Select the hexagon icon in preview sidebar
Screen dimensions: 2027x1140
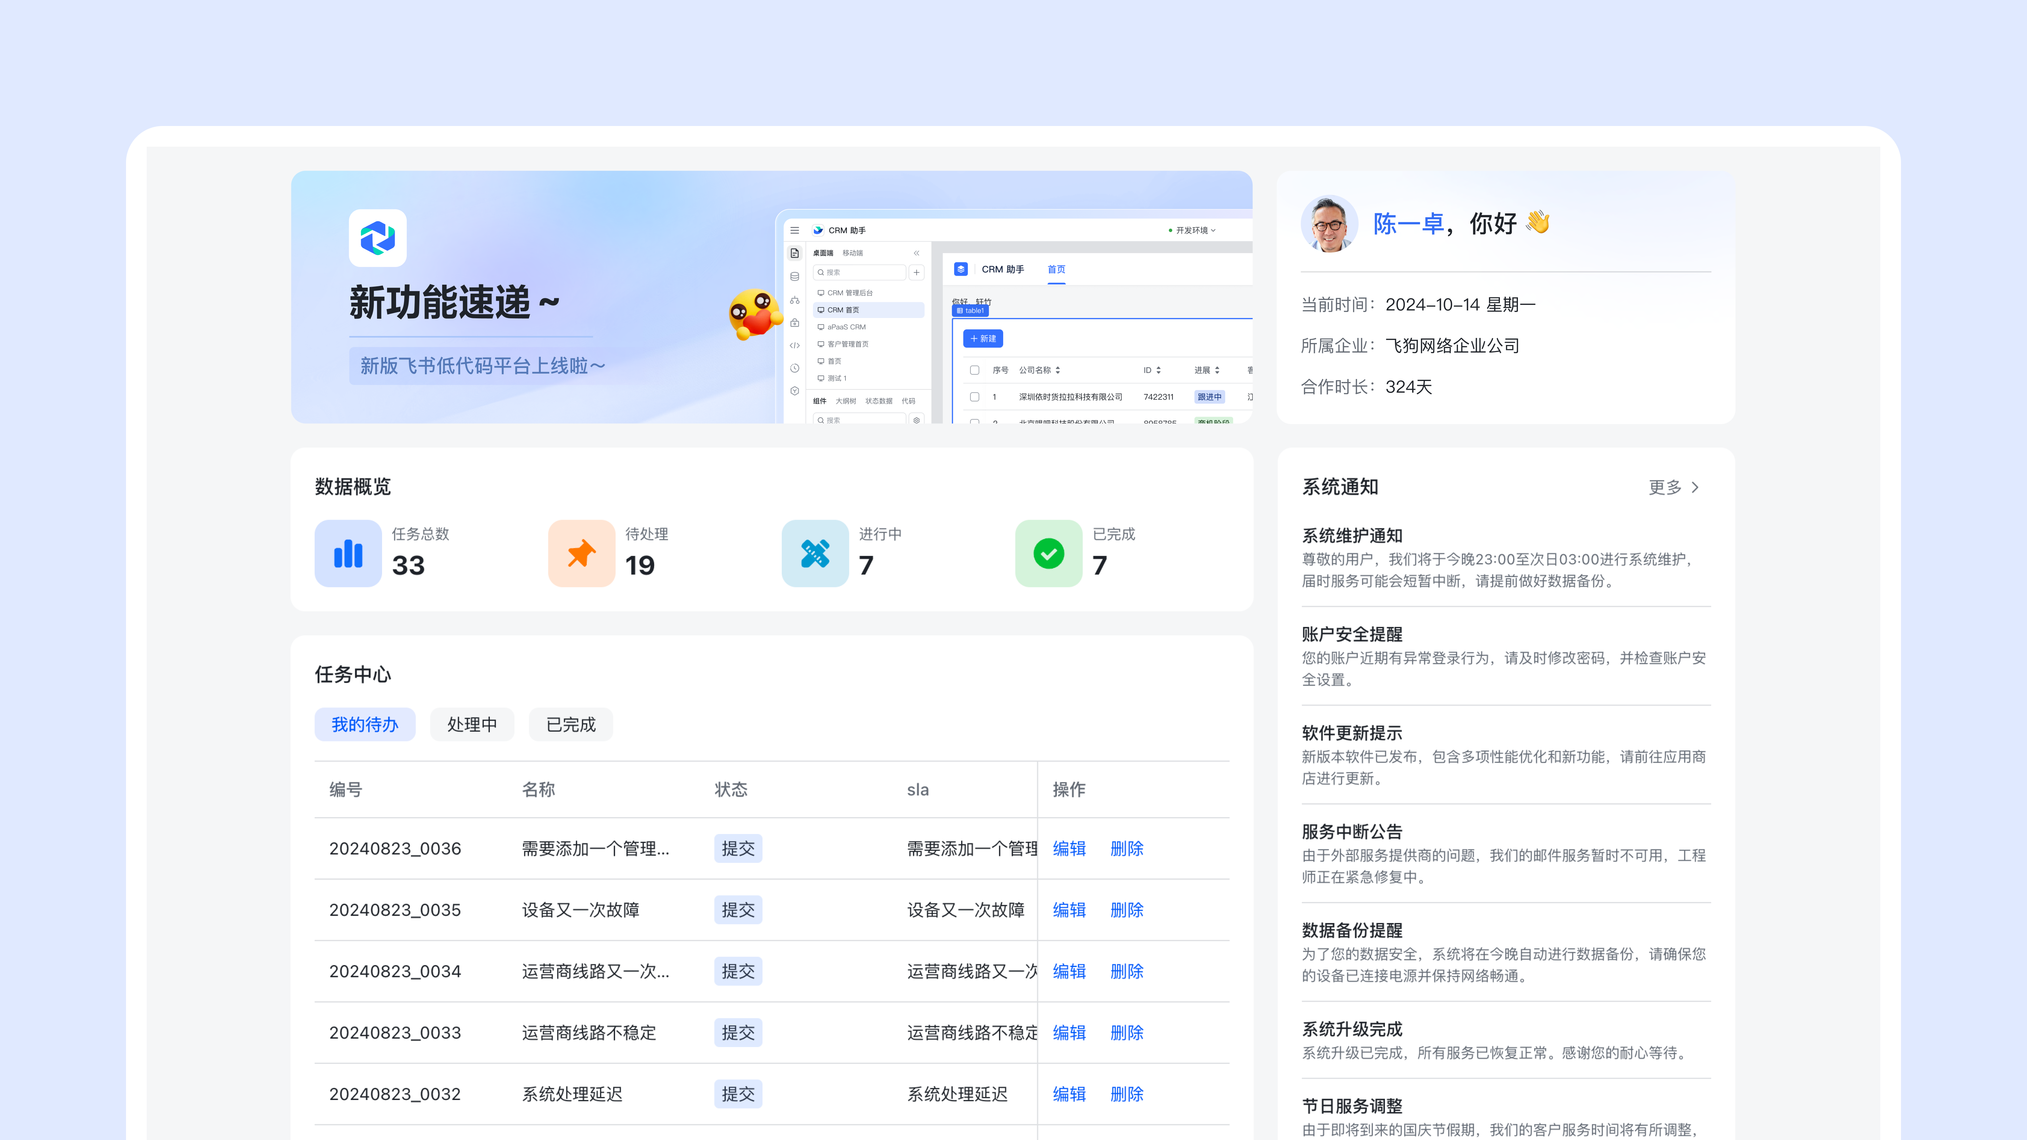[795, 391]
